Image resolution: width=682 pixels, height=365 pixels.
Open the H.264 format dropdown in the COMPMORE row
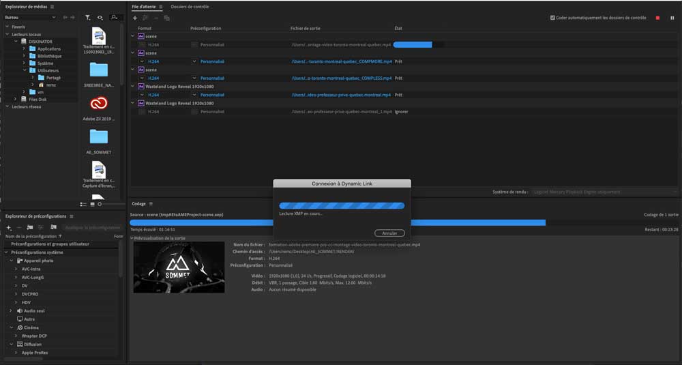(x=142, y=62)
